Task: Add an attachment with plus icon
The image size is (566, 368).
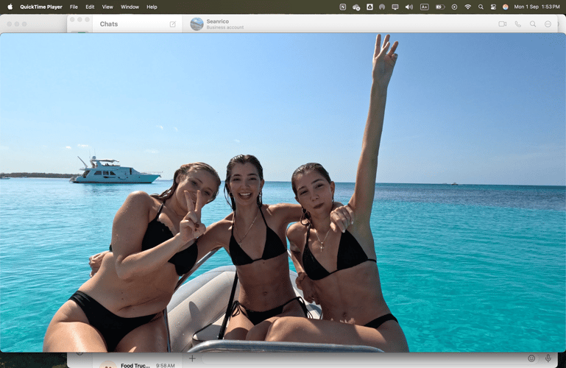Action: 192,358
